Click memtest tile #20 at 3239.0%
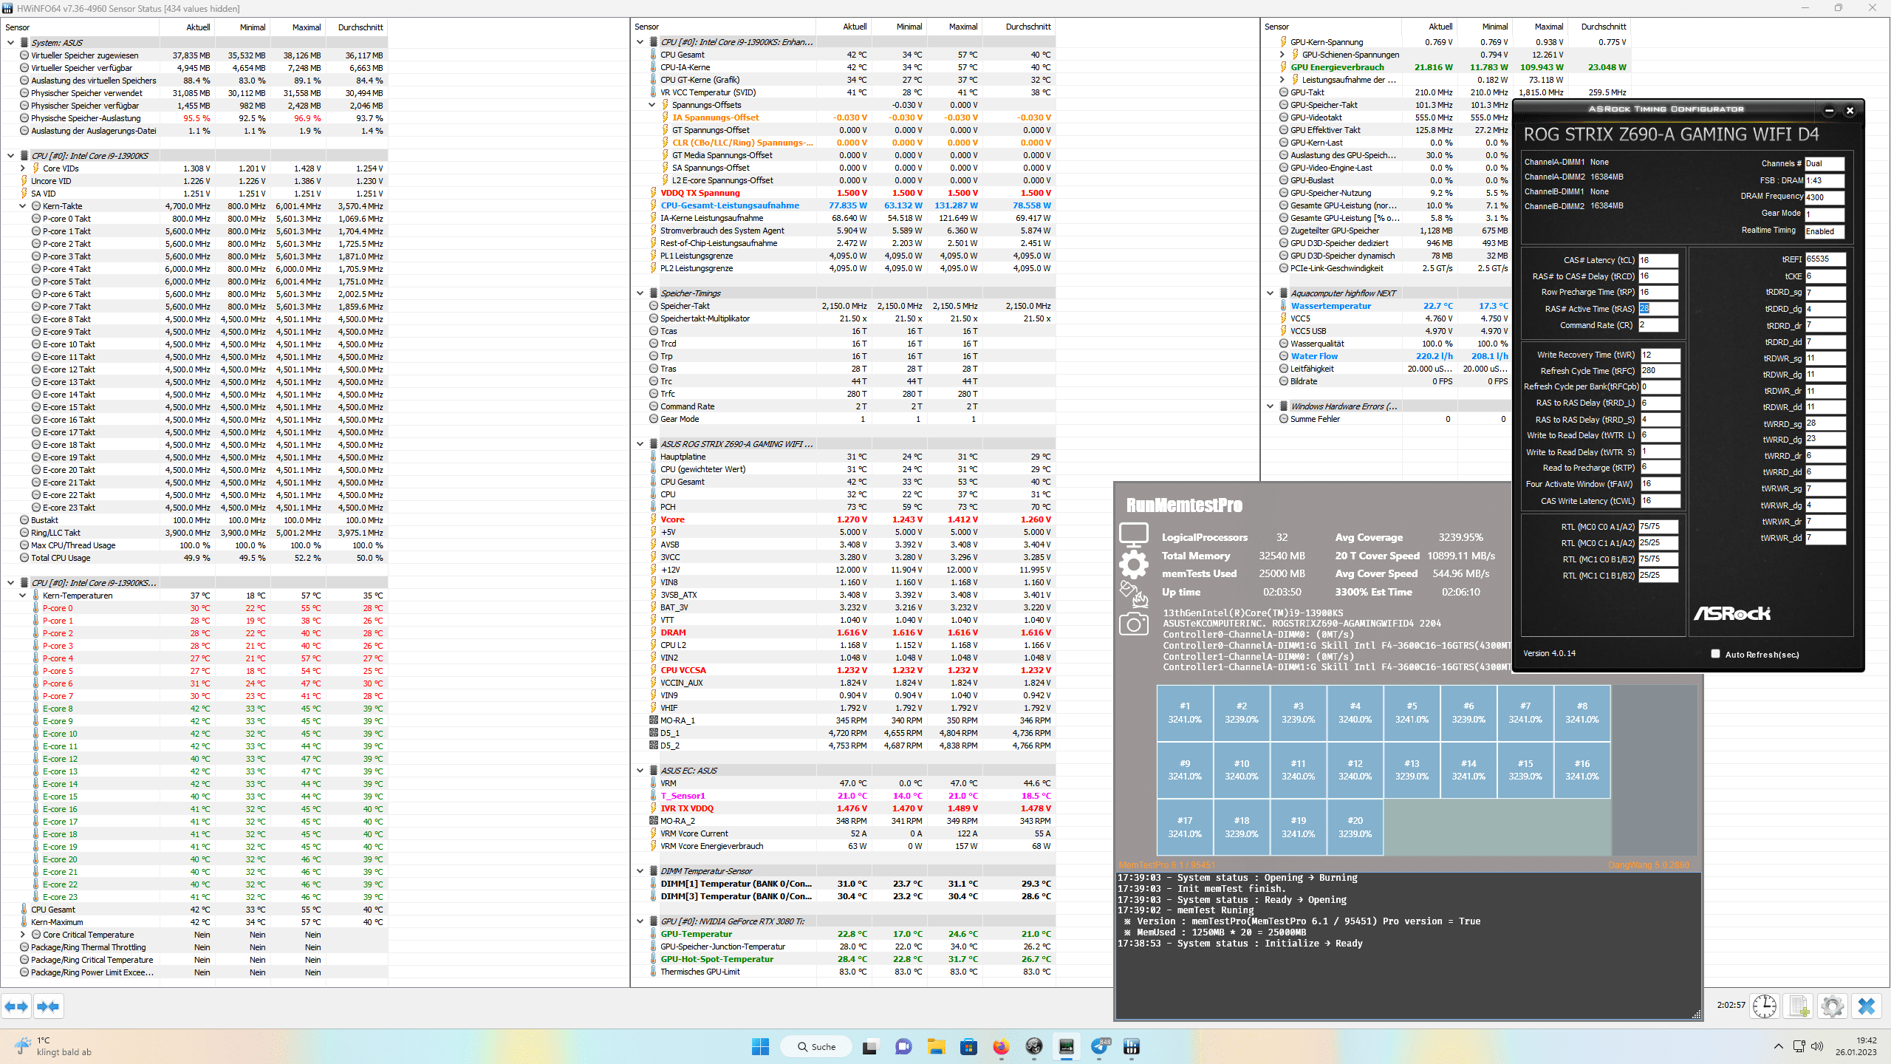Screen dimensions: 1891x1064 [x=1355, y=828]
